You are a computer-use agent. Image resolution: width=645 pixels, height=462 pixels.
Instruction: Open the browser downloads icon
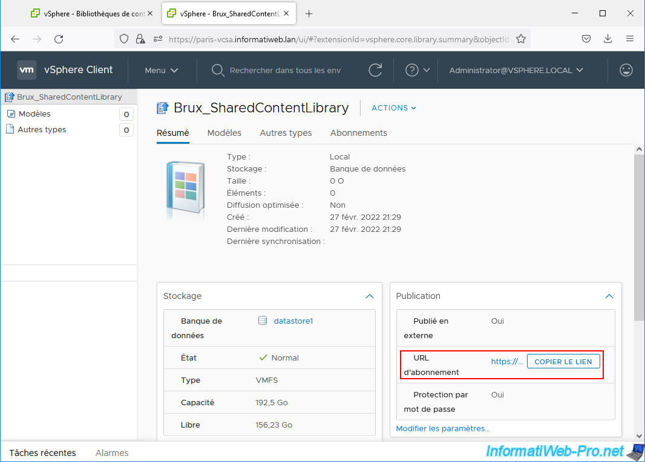[x=607, y=39]
